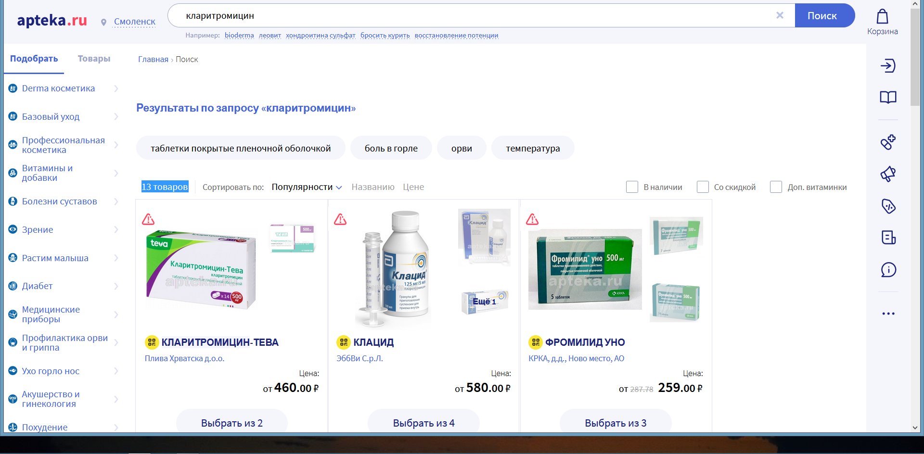This screenshot has height=454, width=924.
Task: Tick the Со скидкой checkbox
Action: (x=703, y=187)
